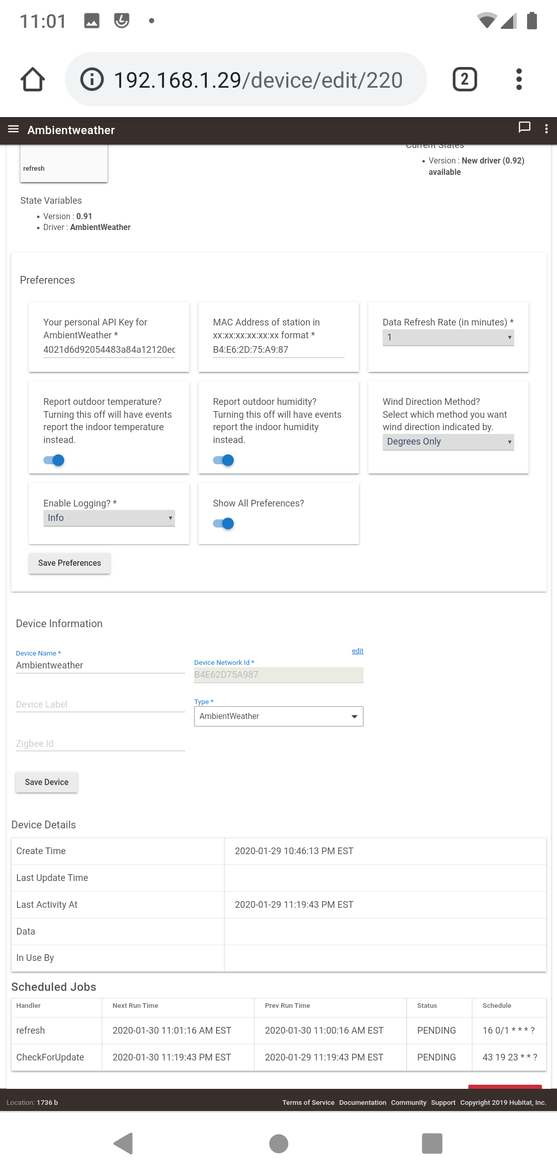Open the hamburger navigation menu
The image size is (557, 1176).
pyautogui.click(x=13, y=129)
